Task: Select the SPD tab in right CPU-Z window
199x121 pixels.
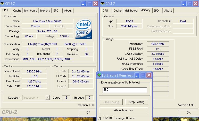Action: pyautogui.click(x=156, y=11)
